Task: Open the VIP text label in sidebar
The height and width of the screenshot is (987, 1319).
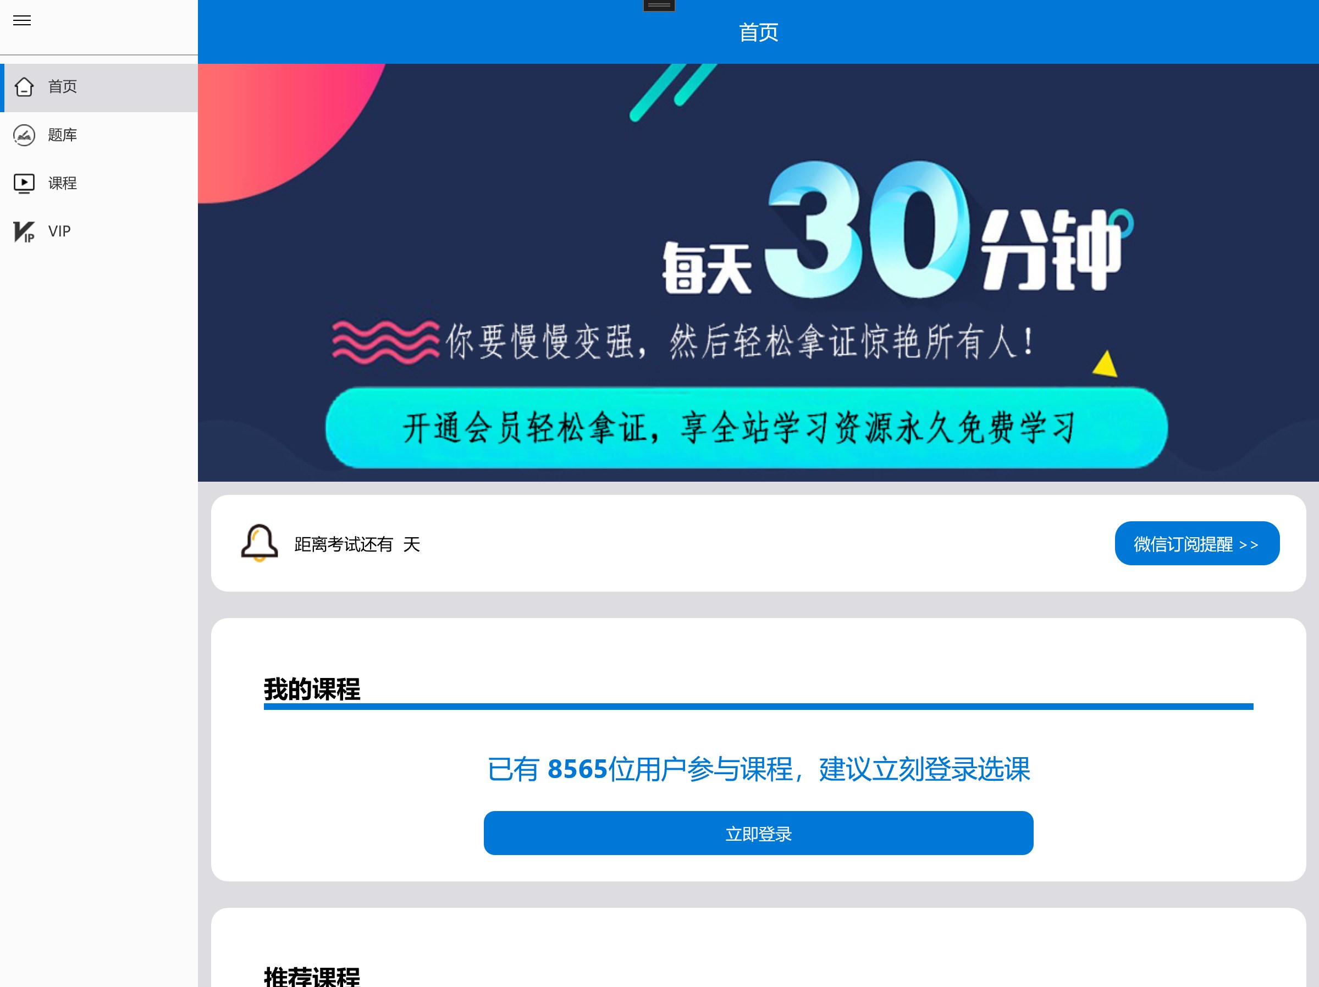Action: tap(59, 231)
